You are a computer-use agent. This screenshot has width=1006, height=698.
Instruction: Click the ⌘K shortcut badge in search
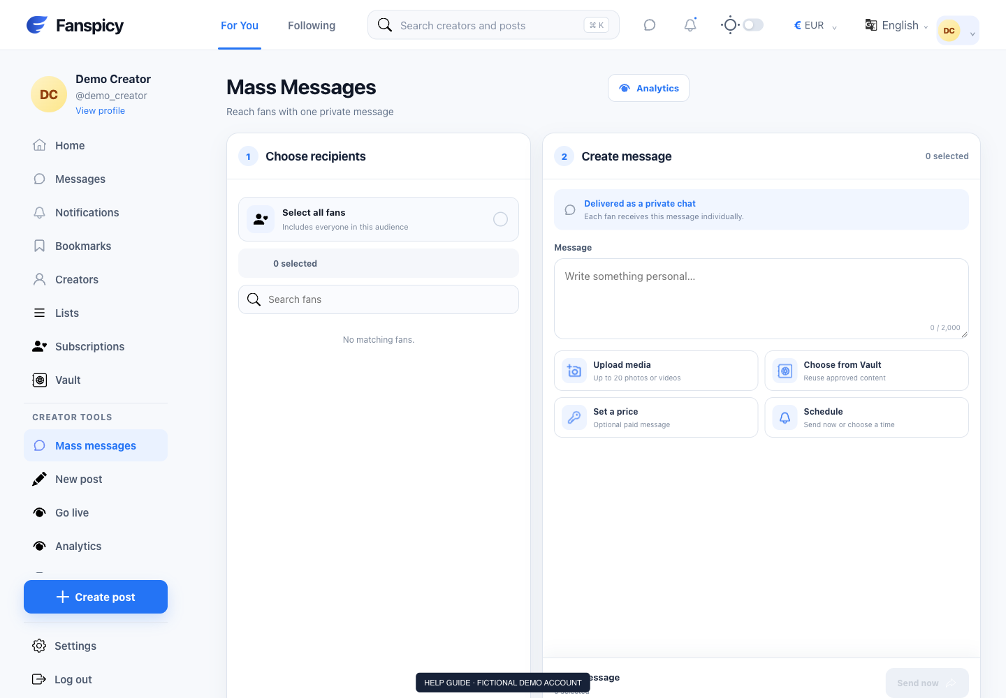(x=597, y=25)
